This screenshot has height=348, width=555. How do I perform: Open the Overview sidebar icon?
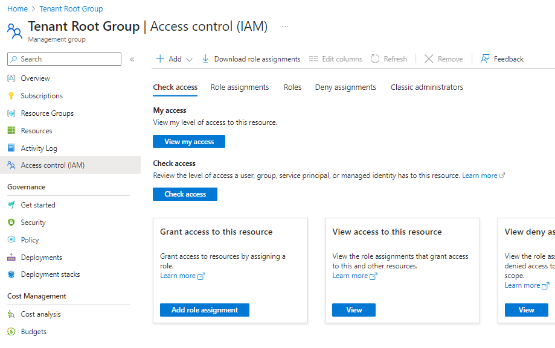pos(11,78)
